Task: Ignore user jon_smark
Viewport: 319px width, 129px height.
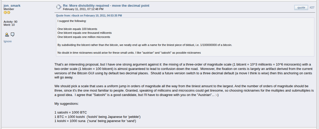Action: pos(7,41)
